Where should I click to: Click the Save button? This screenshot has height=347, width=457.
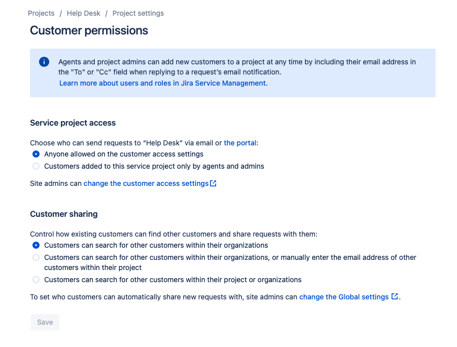[45, 322]
